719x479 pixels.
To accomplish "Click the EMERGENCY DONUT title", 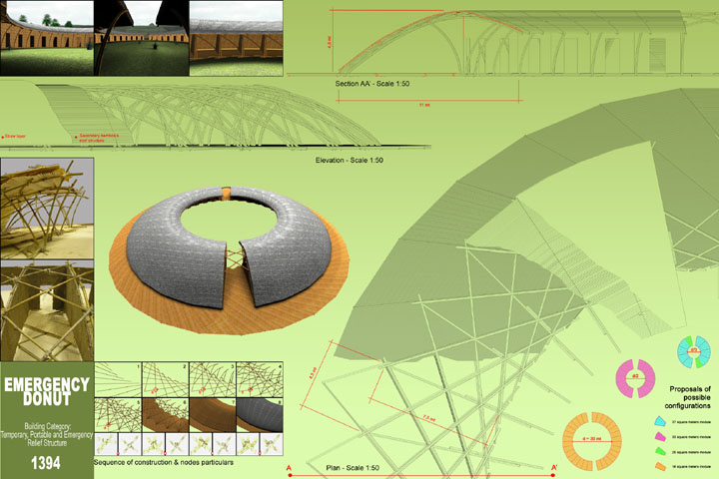I will 46,392.
